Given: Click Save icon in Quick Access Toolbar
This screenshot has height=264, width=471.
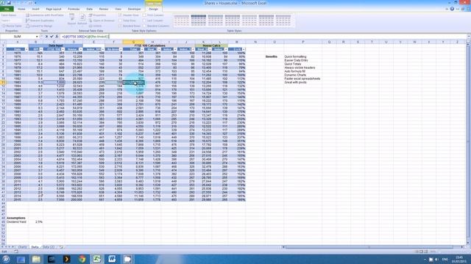Looking at the screenshot, I should pyautogui.click(x=9, y=3).
